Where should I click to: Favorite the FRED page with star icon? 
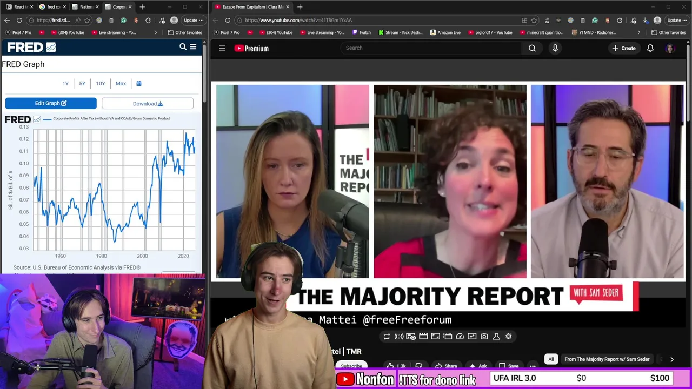point(87,21)
